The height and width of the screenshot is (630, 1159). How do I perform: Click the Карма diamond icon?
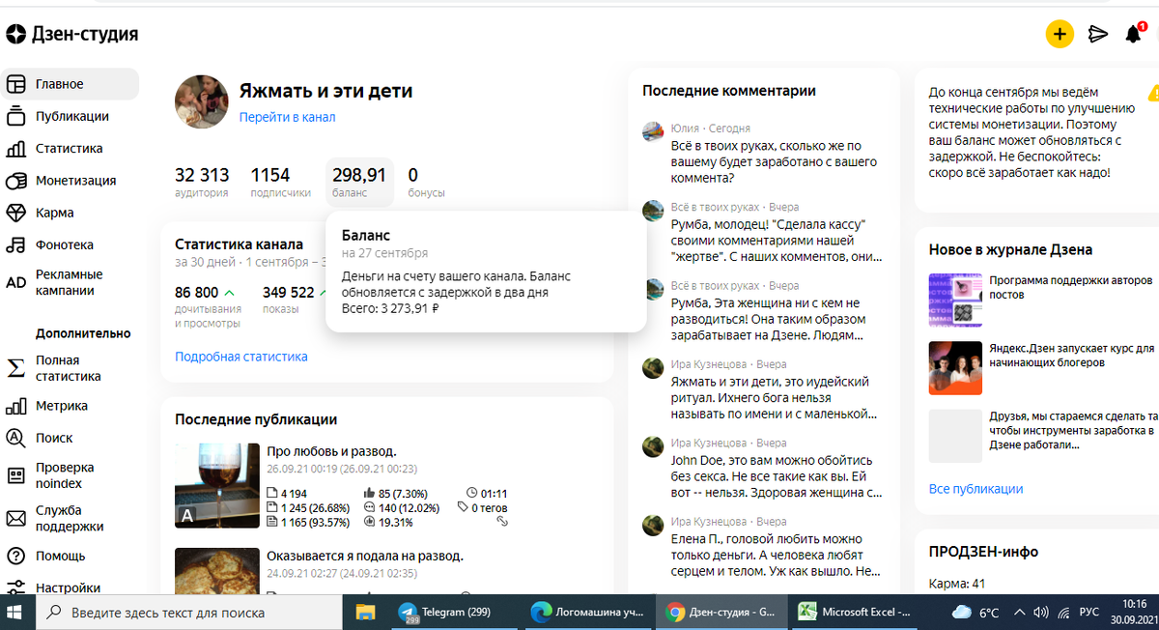pyautogui.click(x=16, y=213)
